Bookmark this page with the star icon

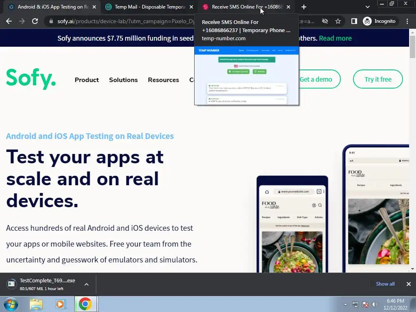pyautogui.click(x=338, y=21)
